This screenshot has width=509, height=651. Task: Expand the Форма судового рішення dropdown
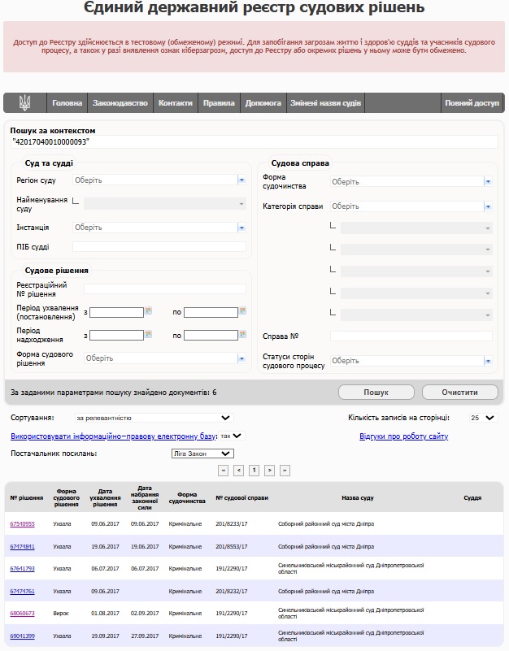point(241,358)
